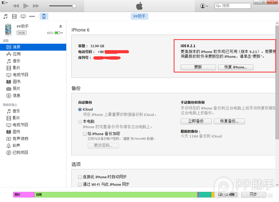Viewport: 279px width, 202px height.
Task: Open the Music library icon
Action: 6,17
